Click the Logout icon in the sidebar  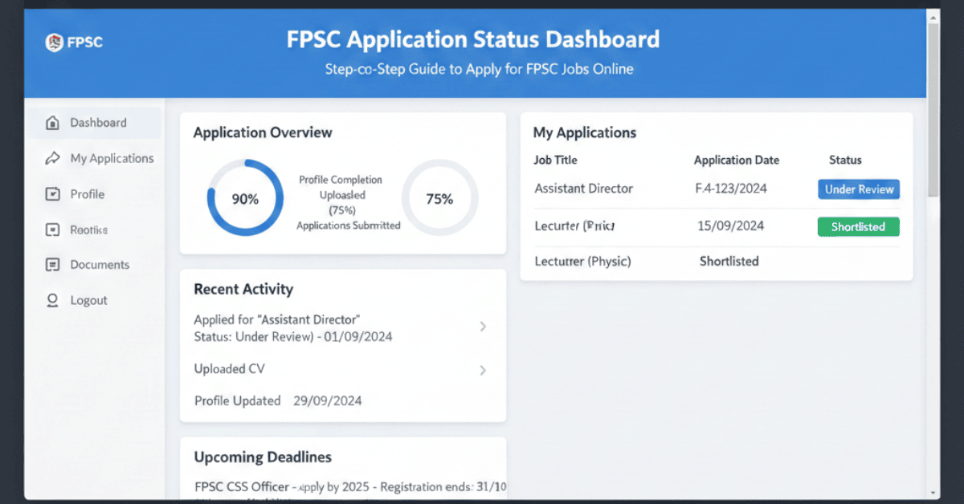point(51,299)
